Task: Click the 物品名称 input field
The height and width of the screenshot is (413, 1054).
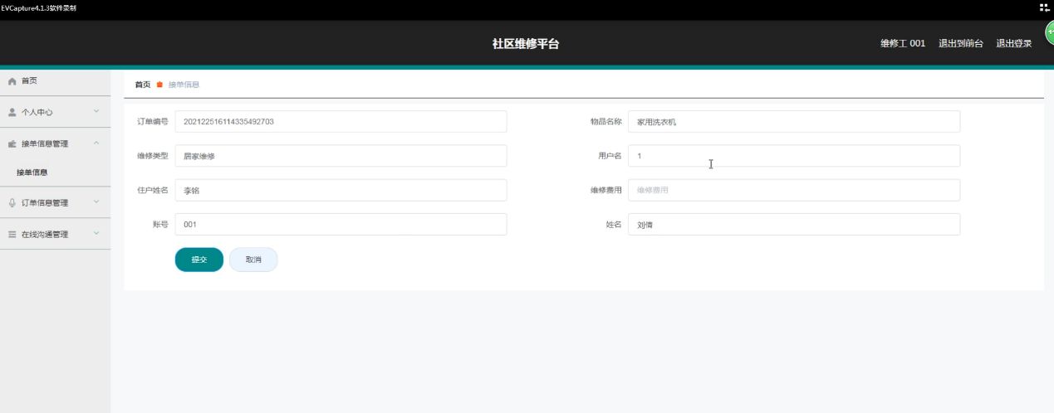Action: 794,121
